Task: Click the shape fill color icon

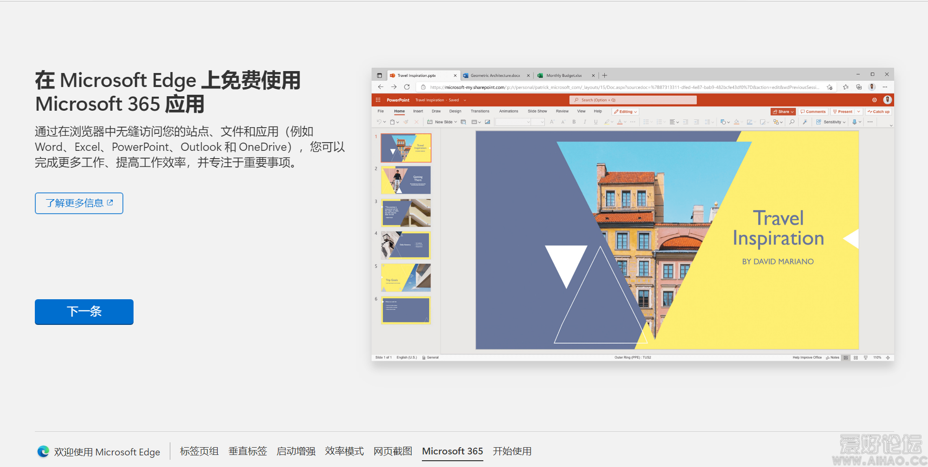Action: (736, 122)
